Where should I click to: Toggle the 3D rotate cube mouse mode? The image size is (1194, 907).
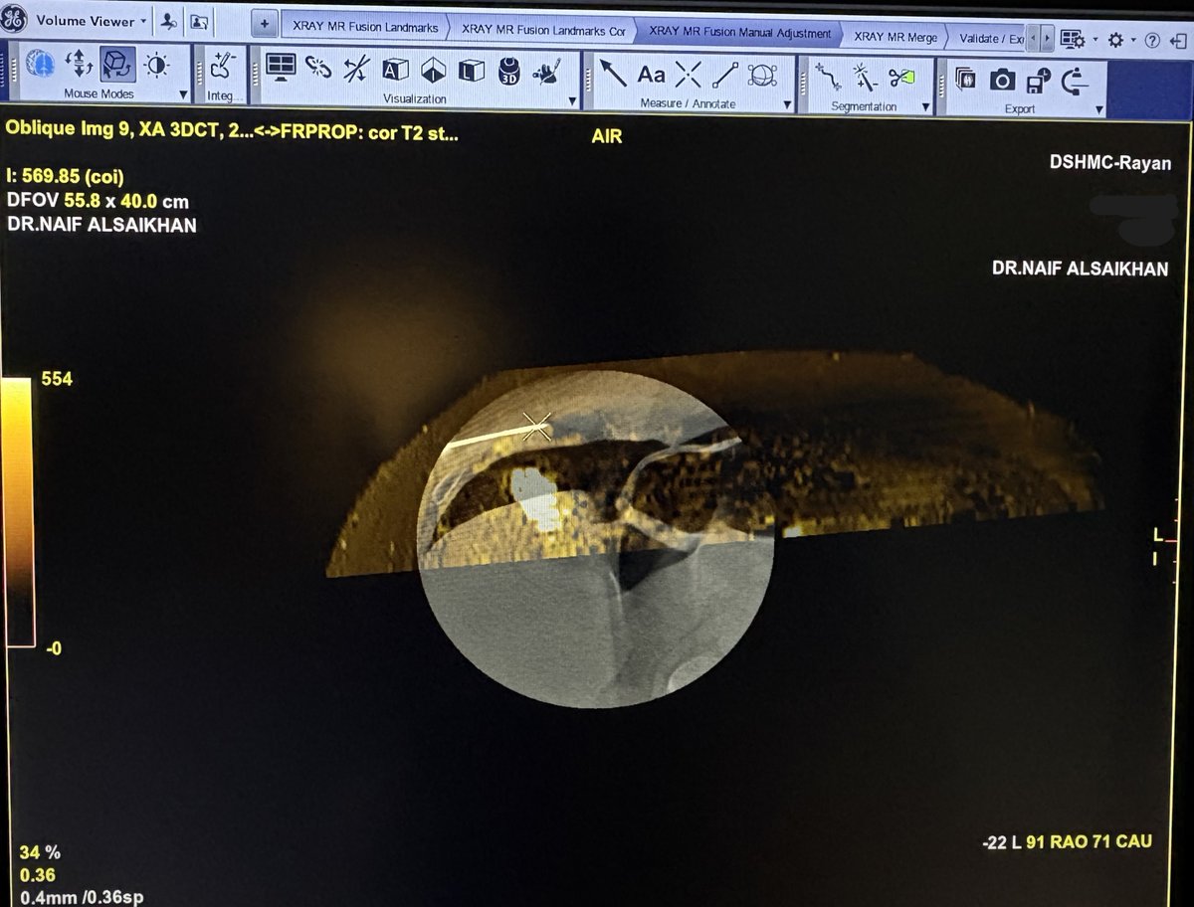(x=117, y=65)
